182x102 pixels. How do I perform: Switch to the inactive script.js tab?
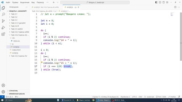pyautogui.click(x=46, y=7)
